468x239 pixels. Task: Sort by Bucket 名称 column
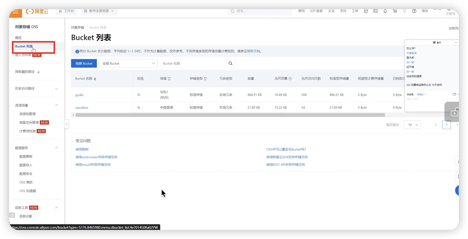[95, 79]
